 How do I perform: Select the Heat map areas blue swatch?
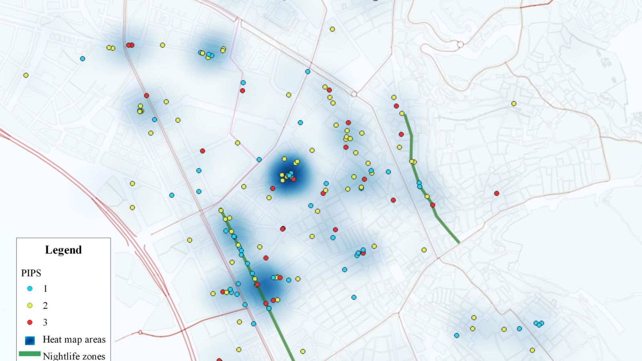coord(30,340)
